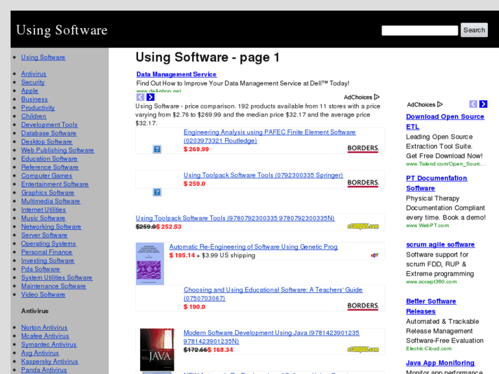The height and width of the screenshot is (374, 499).
Task: Focus the search text field in header
Action: 420,31
